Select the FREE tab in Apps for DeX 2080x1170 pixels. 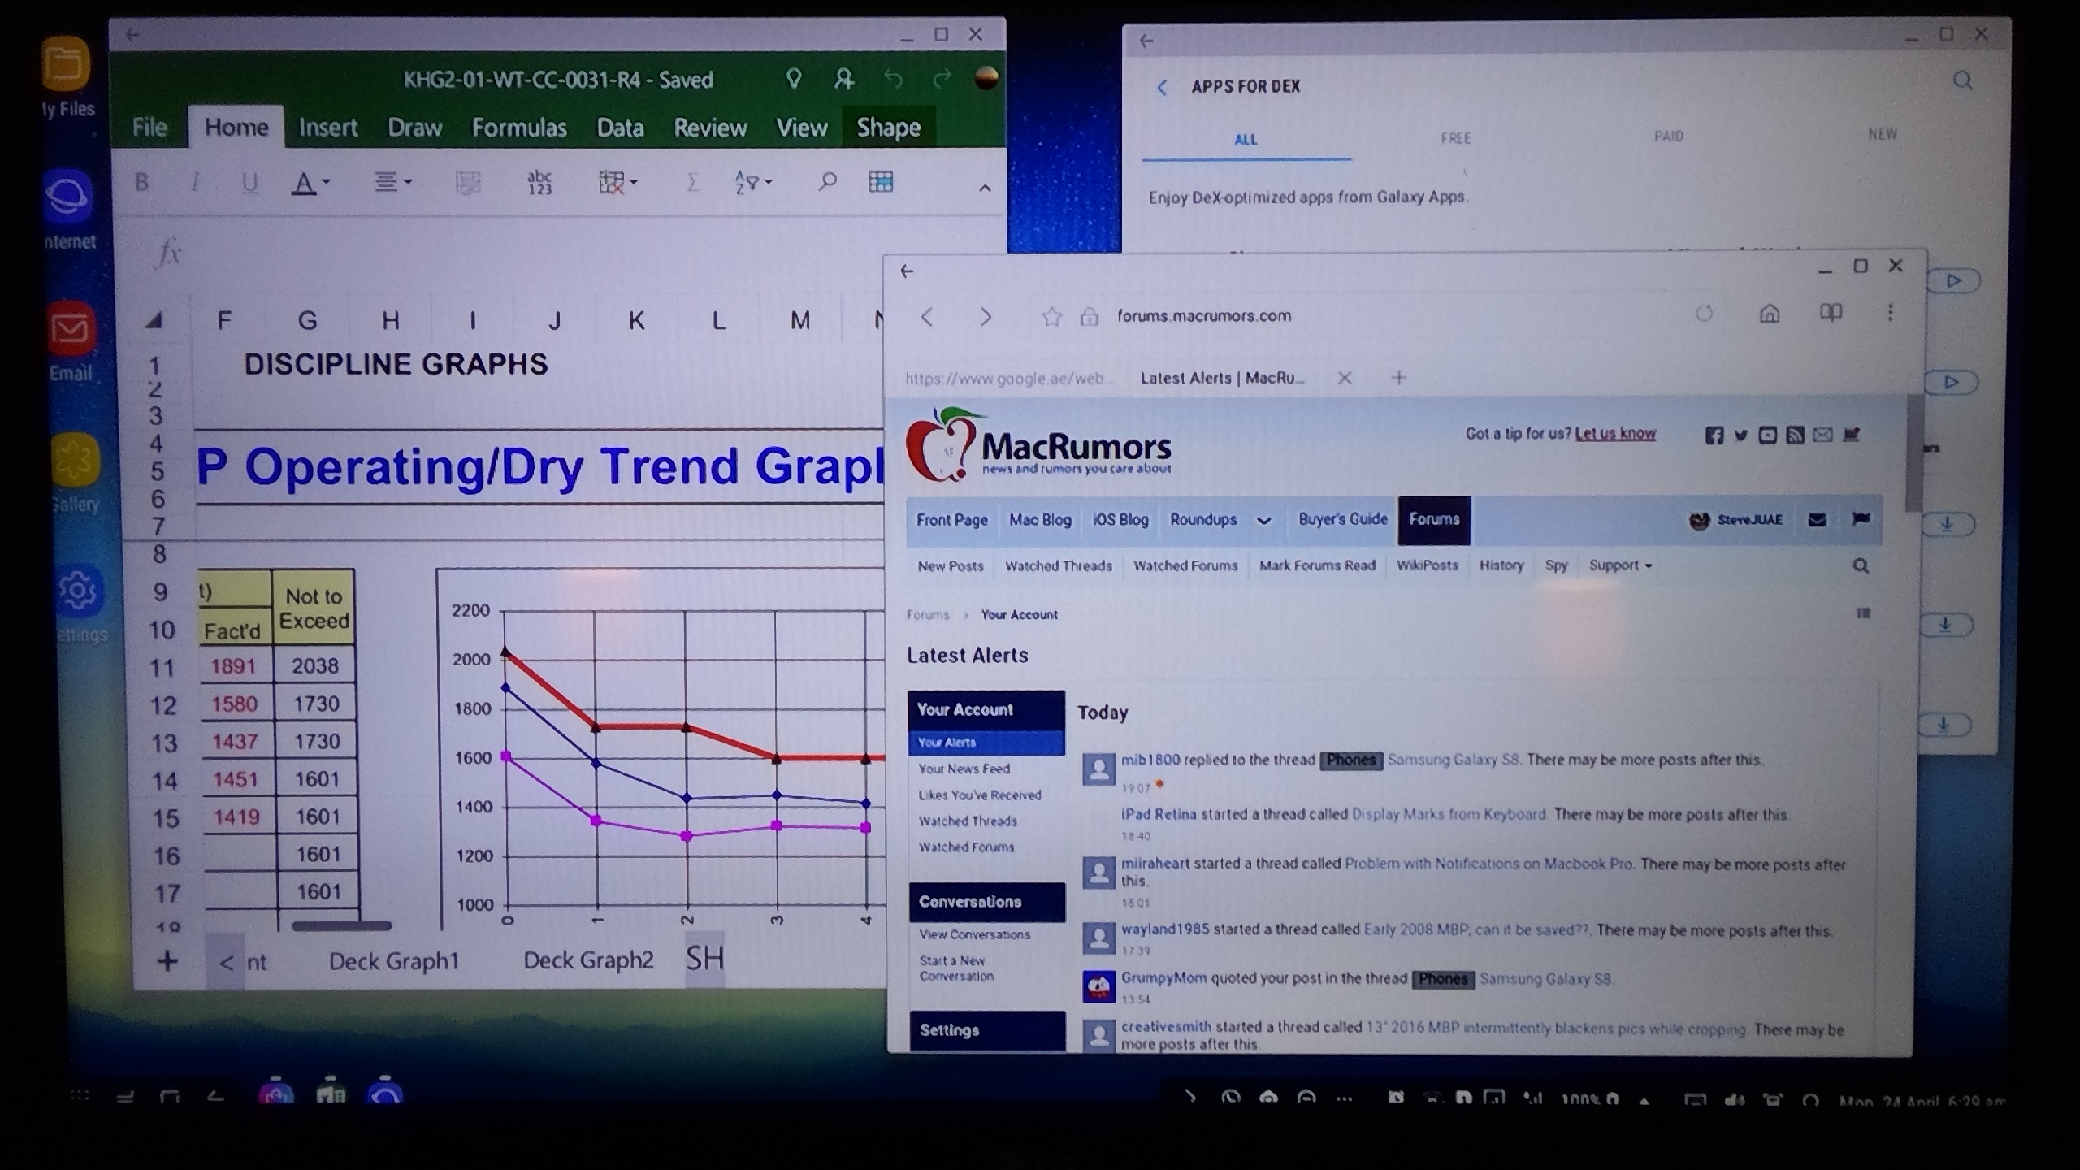pos(1455,138)
